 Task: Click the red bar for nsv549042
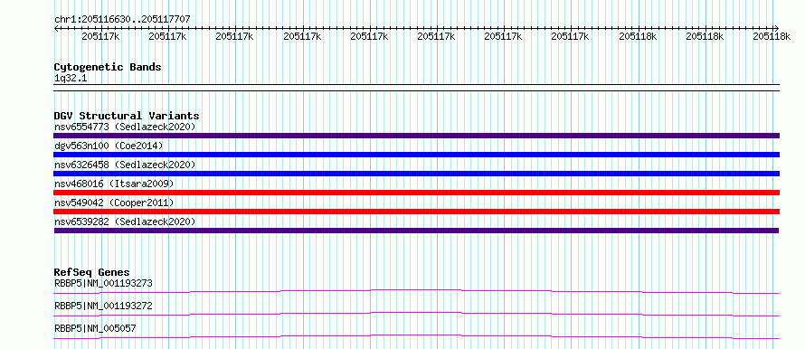[x=416, y=212]
